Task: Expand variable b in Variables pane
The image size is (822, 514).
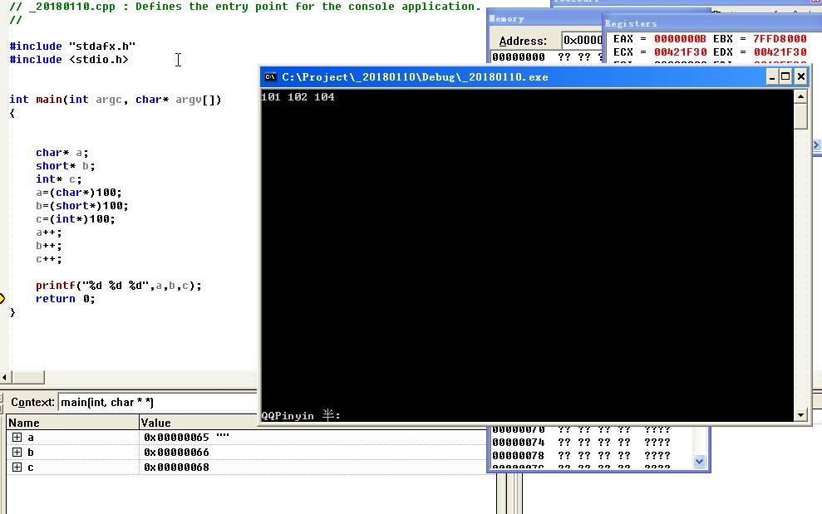Action: (x=17, y=453)
